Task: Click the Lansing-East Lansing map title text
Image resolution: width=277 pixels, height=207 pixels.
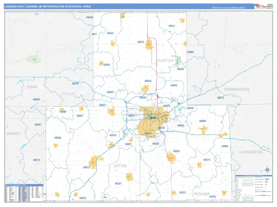Action: pos(48,6)
